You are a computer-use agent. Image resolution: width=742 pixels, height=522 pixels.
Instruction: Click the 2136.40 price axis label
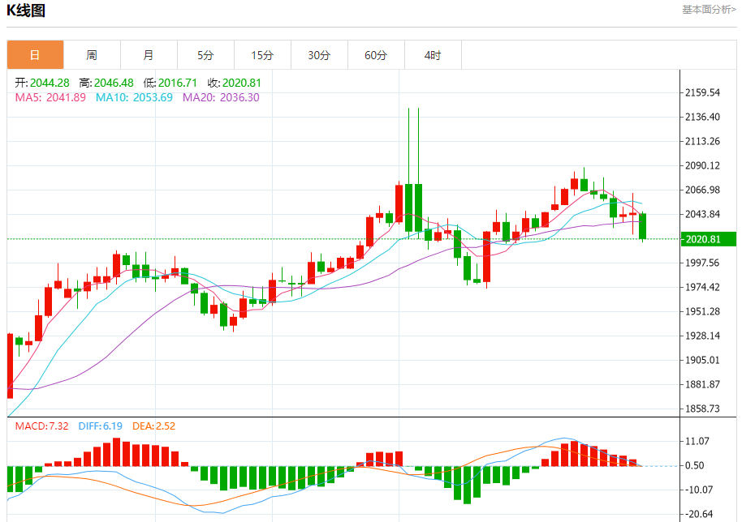[x=703, y=117]
